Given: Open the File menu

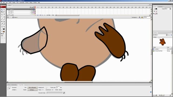Looking at the screenshot, I should click(1, 2).
